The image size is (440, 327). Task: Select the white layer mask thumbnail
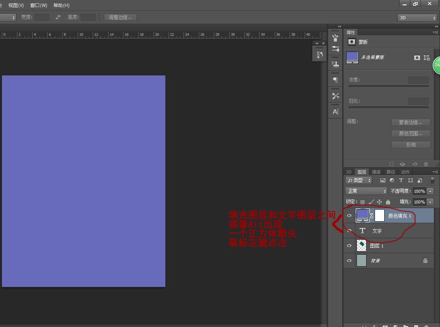379,215
